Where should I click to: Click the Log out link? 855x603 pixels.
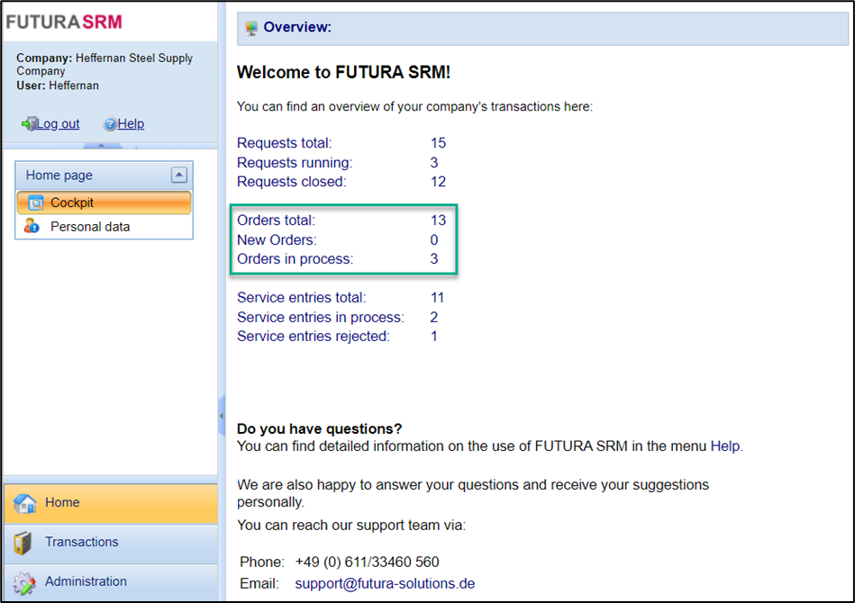point(58,124)
